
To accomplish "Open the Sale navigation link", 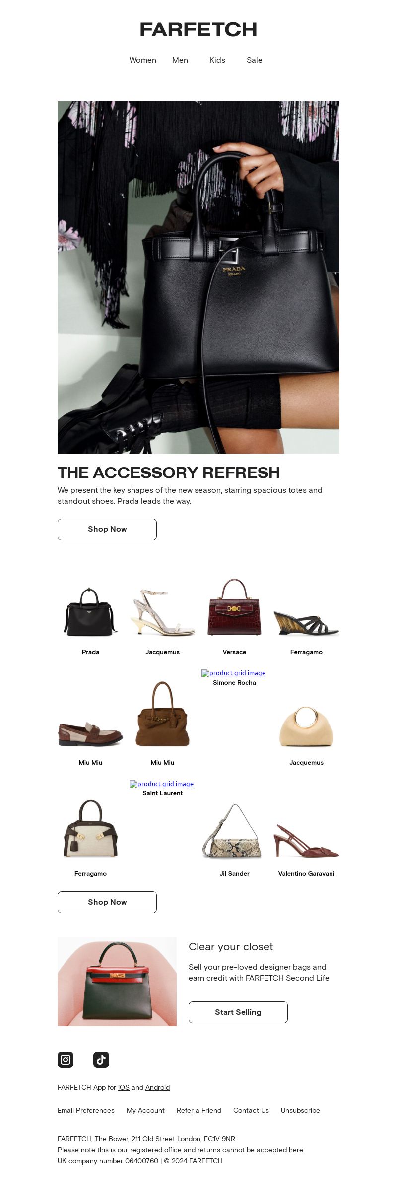I will coord(255,60).
